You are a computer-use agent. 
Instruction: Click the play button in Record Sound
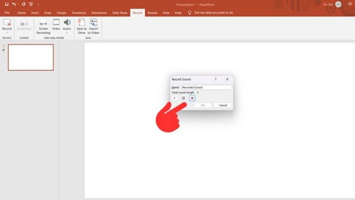pyautogui.click(x=174, y=98)
